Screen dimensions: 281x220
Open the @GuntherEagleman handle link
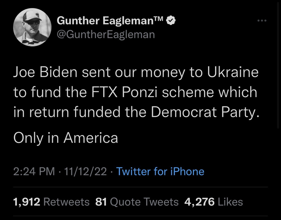point(106,35)
